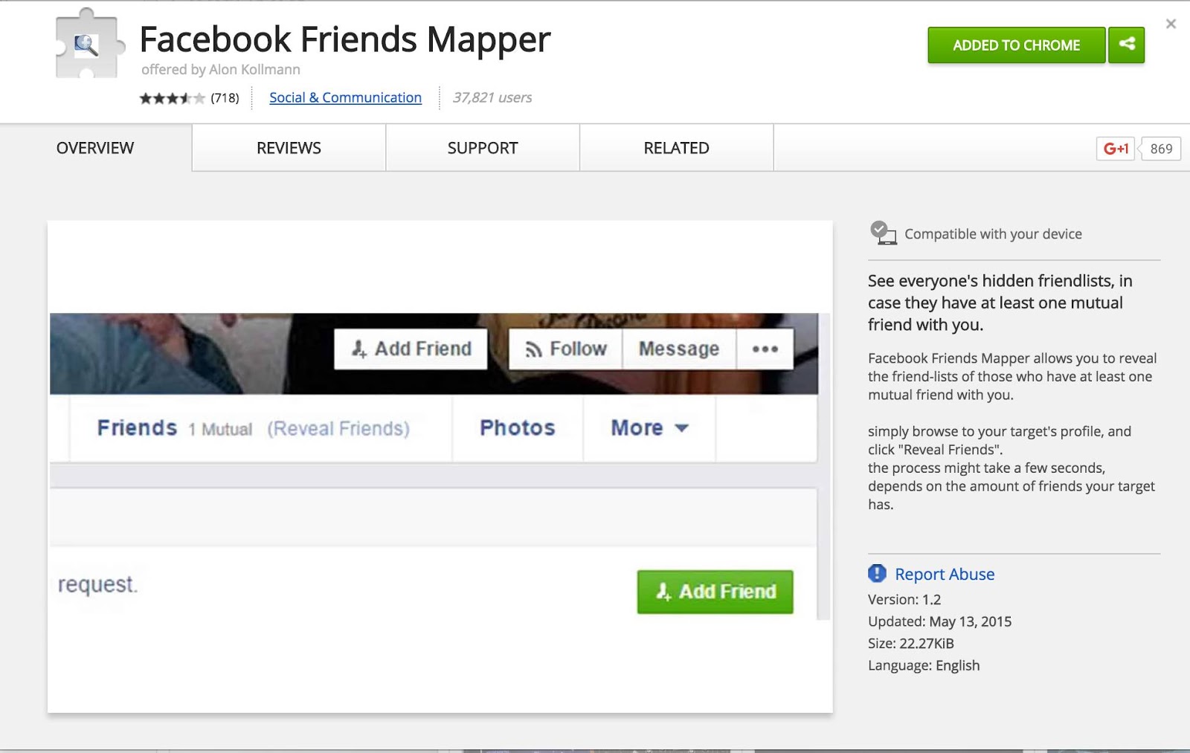Viewport: 1190px width, 753px height.
Task: Click the three-dots button in the preview image
Action: [765, 349]
